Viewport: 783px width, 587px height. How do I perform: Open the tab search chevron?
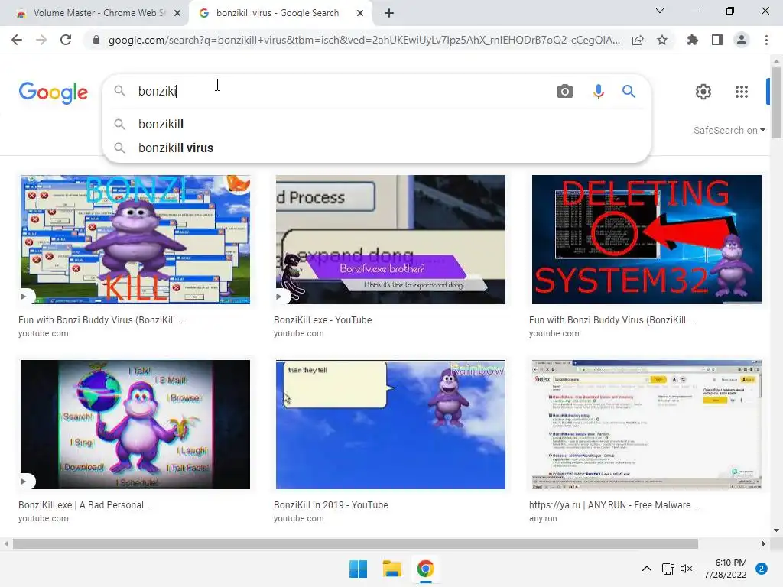[x=660, y=11]
